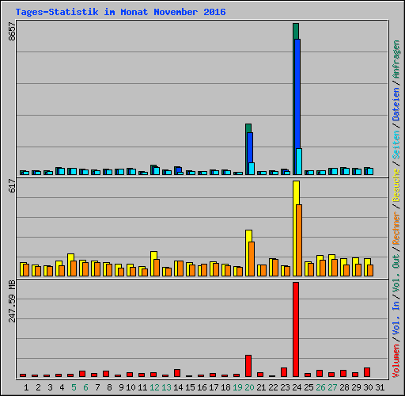This screenshot has width=405, height=396.
Task: Click the orange Rechner bar for day 22
Action: pos(275,268)
